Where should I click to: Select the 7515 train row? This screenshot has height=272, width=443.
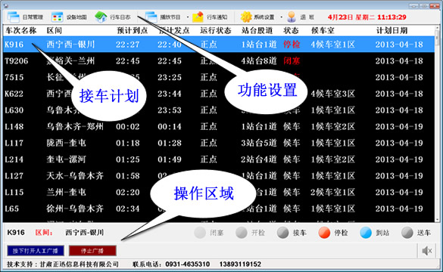(x=219, y=77)
